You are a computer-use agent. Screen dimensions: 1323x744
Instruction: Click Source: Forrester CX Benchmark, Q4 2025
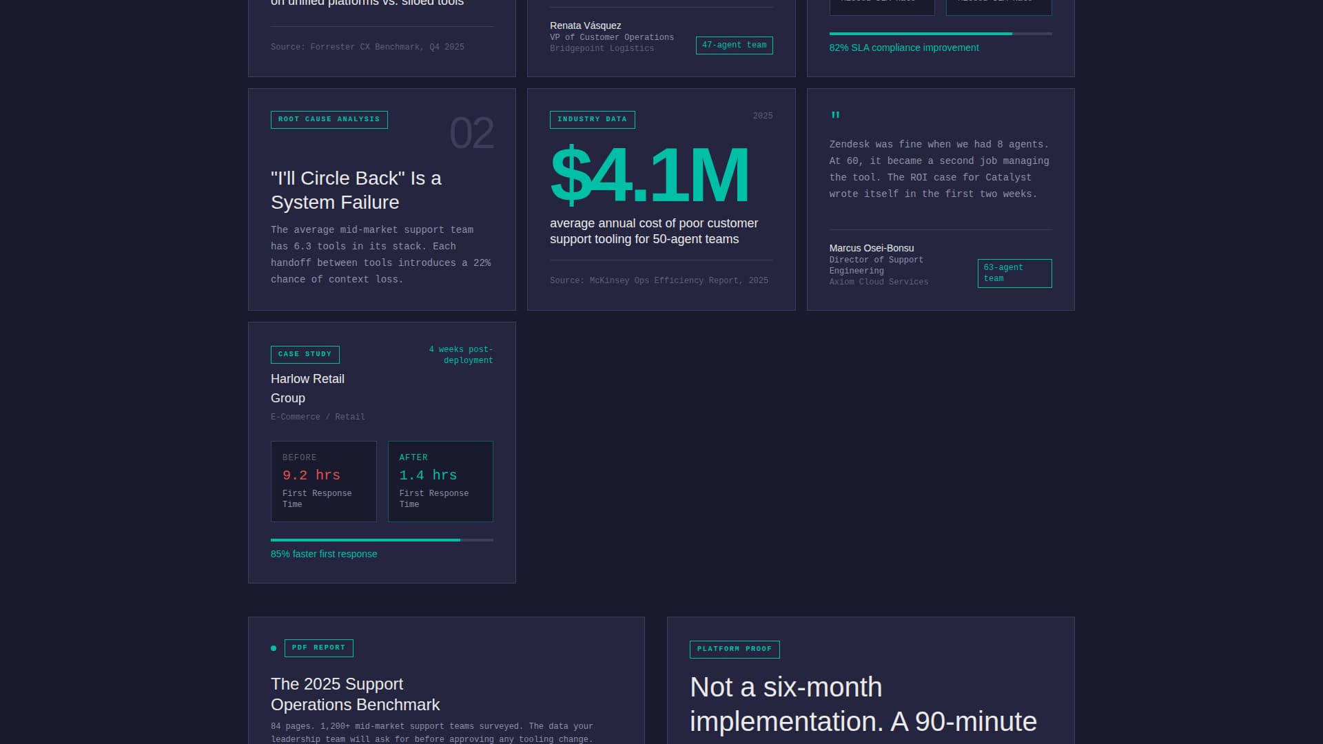click(367, 47)
